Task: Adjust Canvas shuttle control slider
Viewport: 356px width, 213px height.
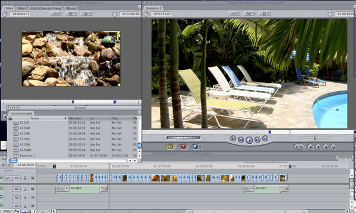Action: coord(315,137)
